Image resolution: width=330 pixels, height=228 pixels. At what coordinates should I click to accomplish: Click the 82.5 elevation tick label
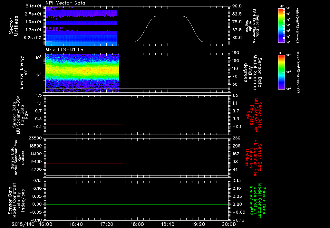(237, 14)
